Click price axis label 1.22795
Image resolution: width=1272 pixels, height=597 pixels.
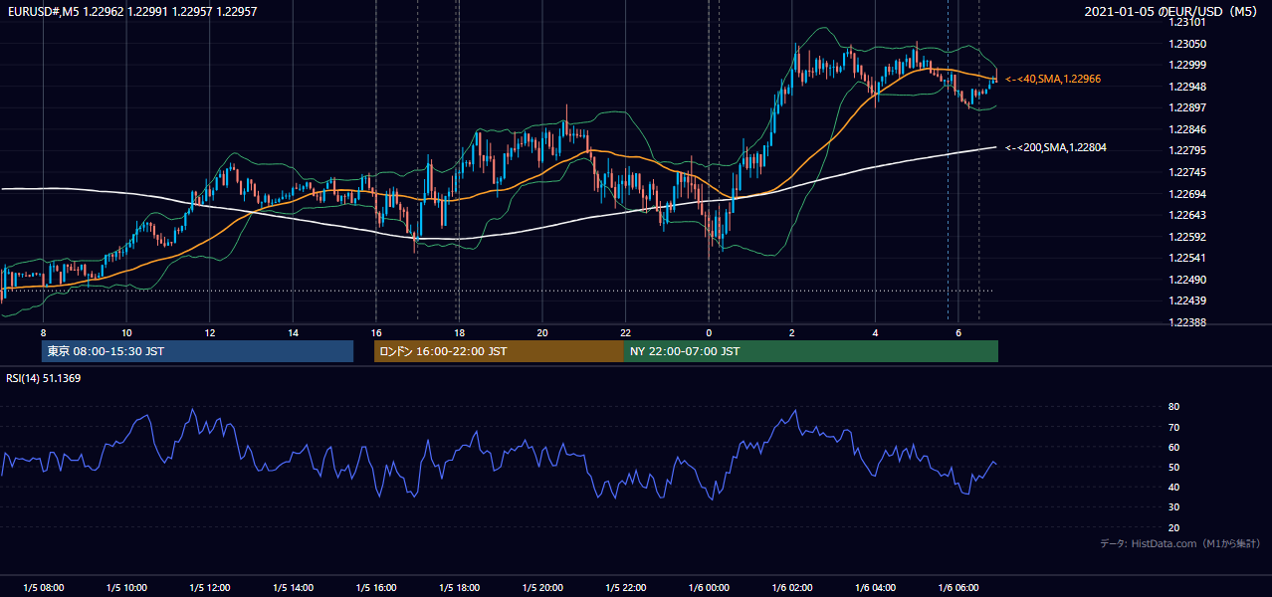point(1186,150)
